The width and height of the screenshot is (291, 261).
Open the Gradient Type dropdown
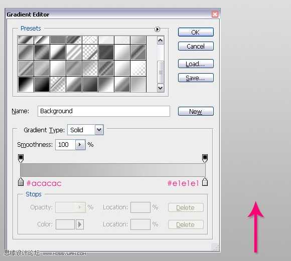[99, 130]
